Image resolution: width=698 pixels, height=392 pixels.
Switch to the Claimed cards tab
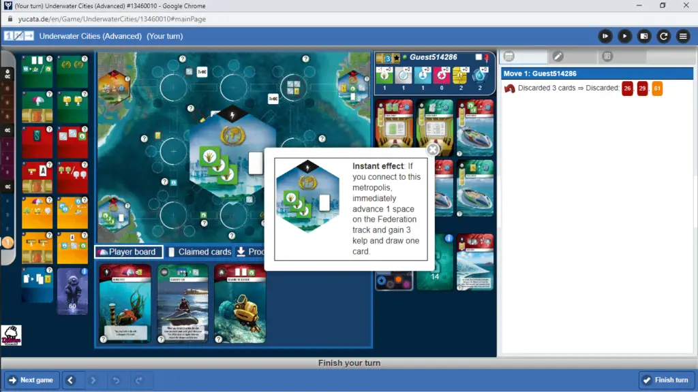(x=200, y=252)
